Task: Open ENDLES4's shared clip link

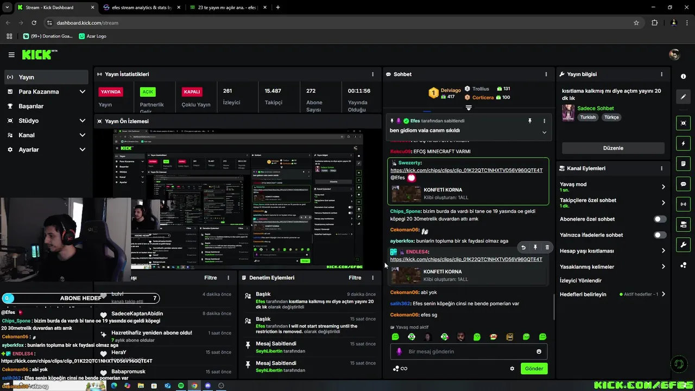Action: click(x=466, y=260)
